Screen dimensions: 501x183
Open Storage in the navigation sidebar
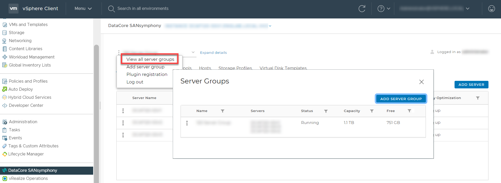[x=16, y=33]
